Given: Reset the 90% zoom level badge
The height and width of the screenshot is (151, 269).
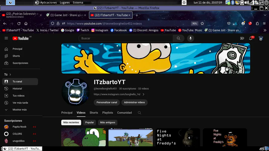Looking at the screenshot, I should pos(194,24).
